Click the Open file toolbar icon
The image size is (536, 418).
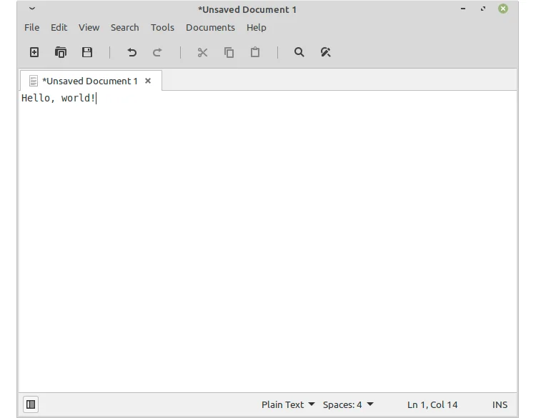[61, 52]
